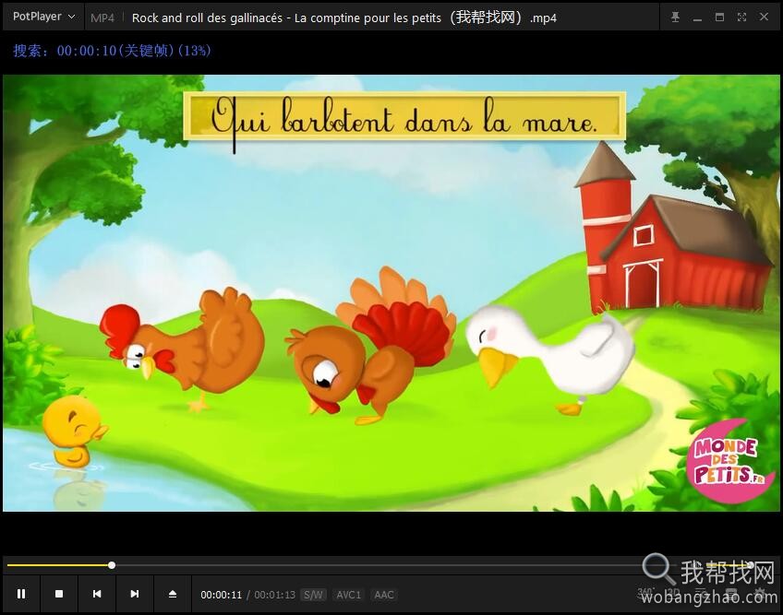Image resolution: width=783 pixels, height=615 pixels.
Task: Stop the video with the stop button
Action: click(x=59, y=594)
